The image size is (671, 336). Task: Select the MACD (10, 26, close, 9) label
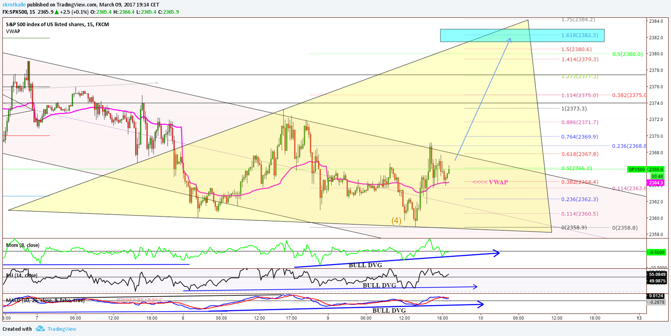click(45, 300)
